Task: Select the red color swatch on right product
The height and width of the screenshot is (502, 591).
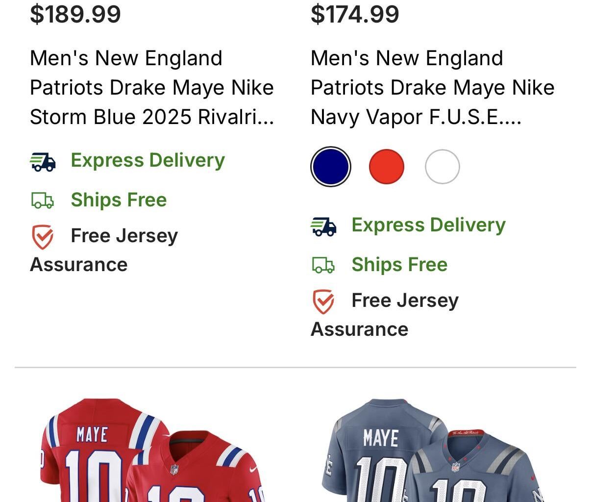Action: point(387,166)
